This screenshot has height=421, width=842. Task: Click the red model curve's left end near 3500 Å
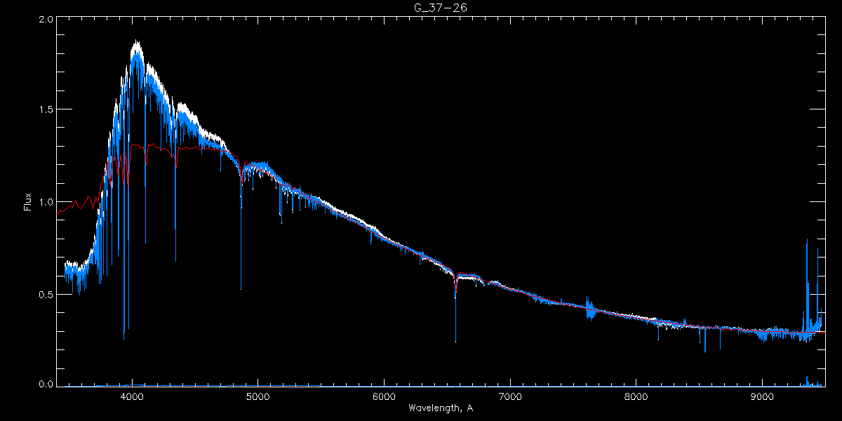(60, 211)
